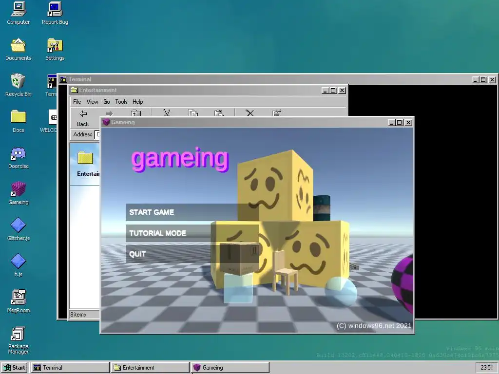Viewport: 499px width, 374px height.
Task: Close the Gameing window
Action: point(409,122)
